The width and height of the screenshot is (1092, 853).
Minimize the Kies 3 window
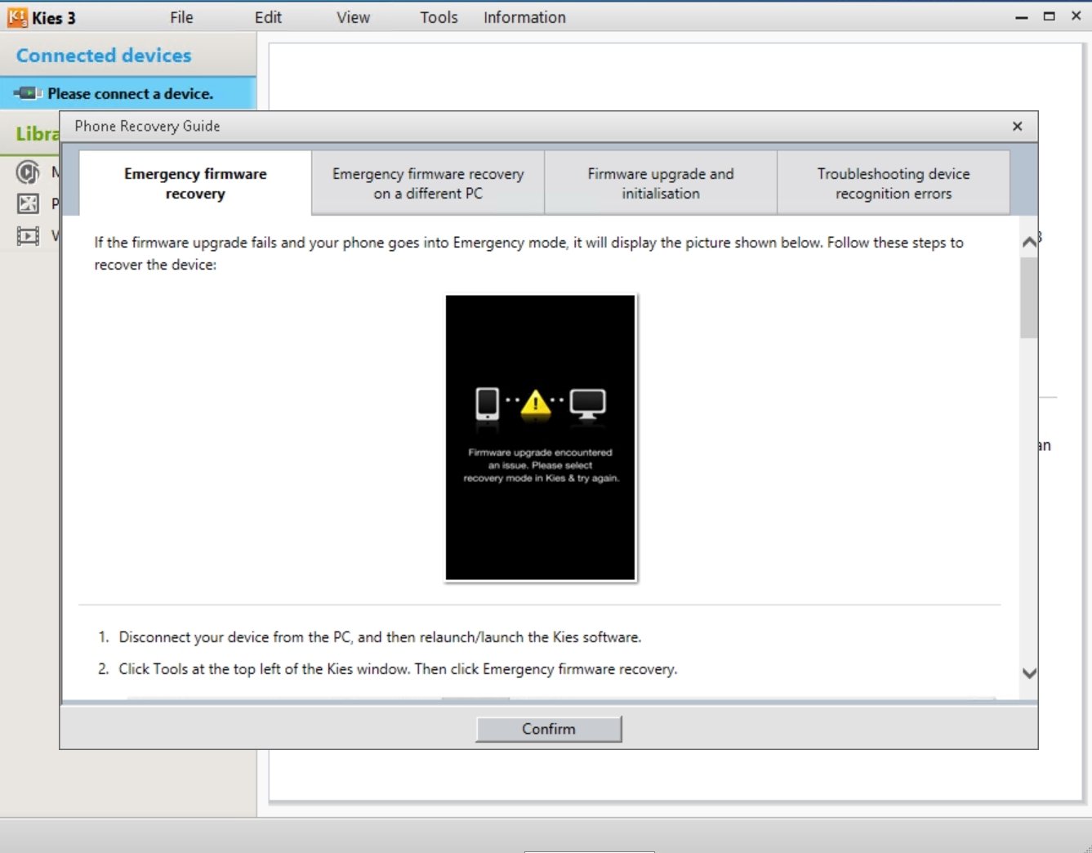pyautogui.click(x=1021, y=17)
